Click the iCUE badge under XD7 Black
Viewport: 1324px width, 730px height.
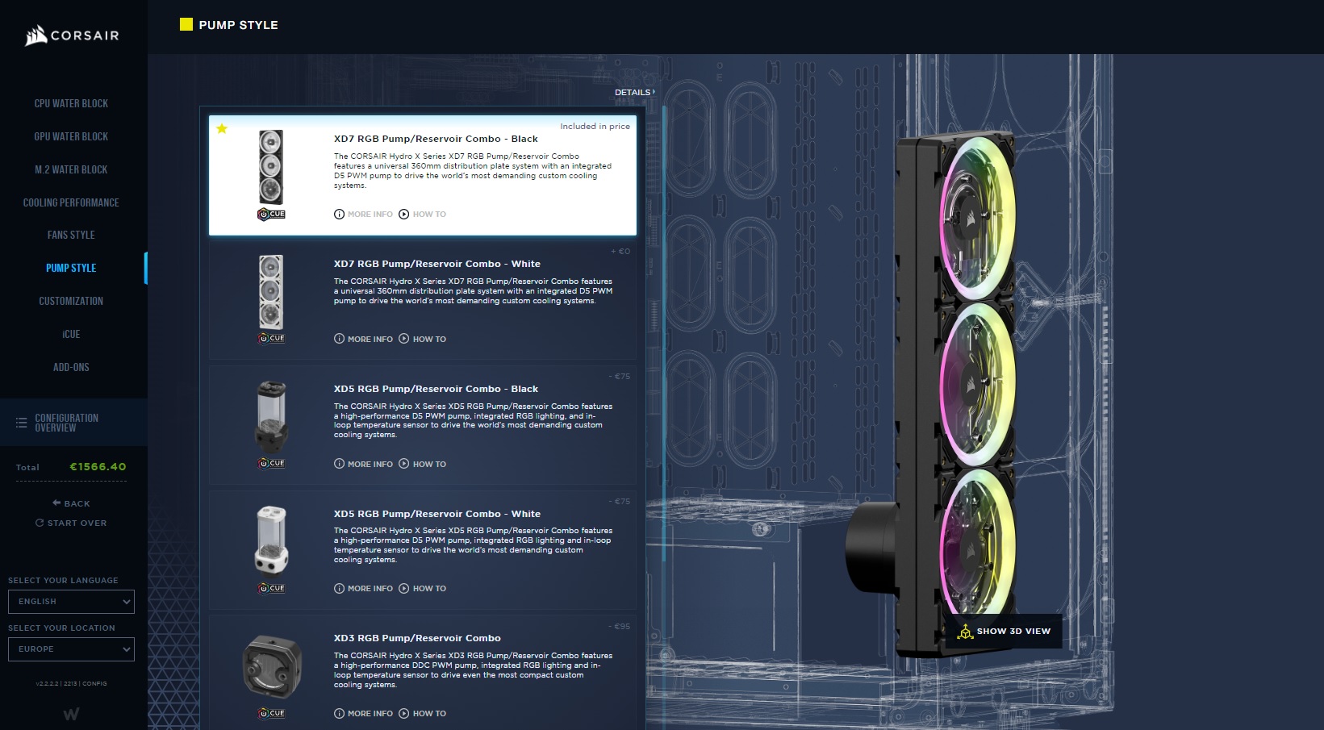(x=271, y=215)
